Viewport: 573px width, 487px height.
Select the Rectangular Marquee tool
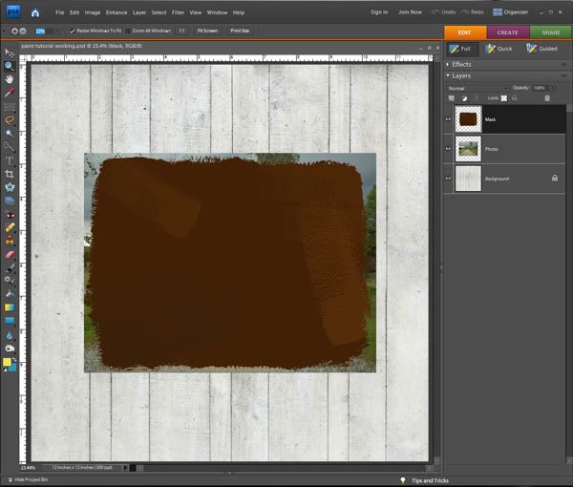(x=10, y=107)
